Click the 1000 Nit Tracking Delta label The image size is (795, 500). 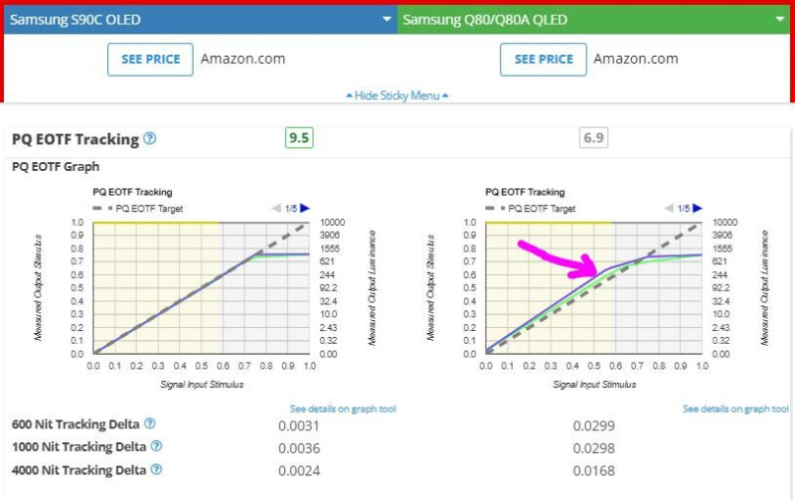[x=79, y=446]
